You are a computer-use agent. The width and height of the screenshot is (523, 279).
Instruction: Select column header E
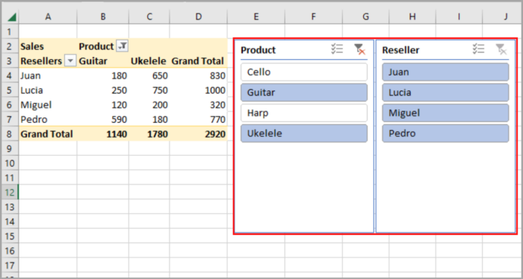point(256,16)
